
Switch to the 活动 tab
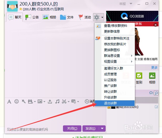pyautogui.click(x=85, y=17)
